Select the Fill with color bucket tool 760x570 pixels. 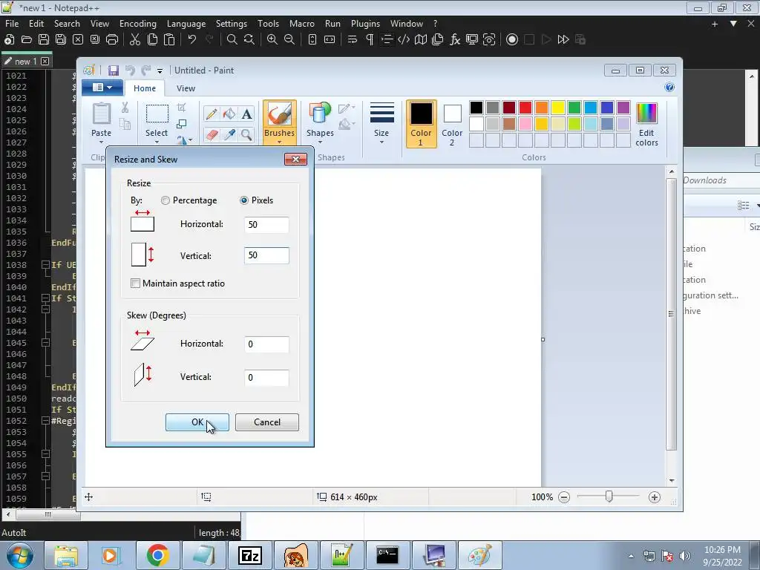click(229, 114)
